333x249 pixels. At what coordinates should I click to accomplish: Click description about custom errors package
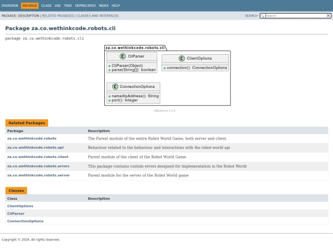pos(167,166)
